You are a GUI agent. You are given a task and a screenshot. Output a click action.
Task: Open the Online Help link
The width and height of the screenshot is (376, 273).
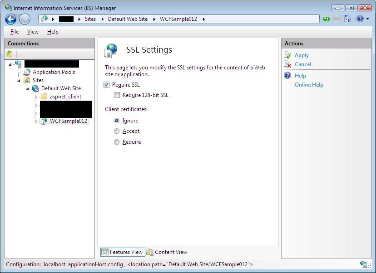coord(309,84)
